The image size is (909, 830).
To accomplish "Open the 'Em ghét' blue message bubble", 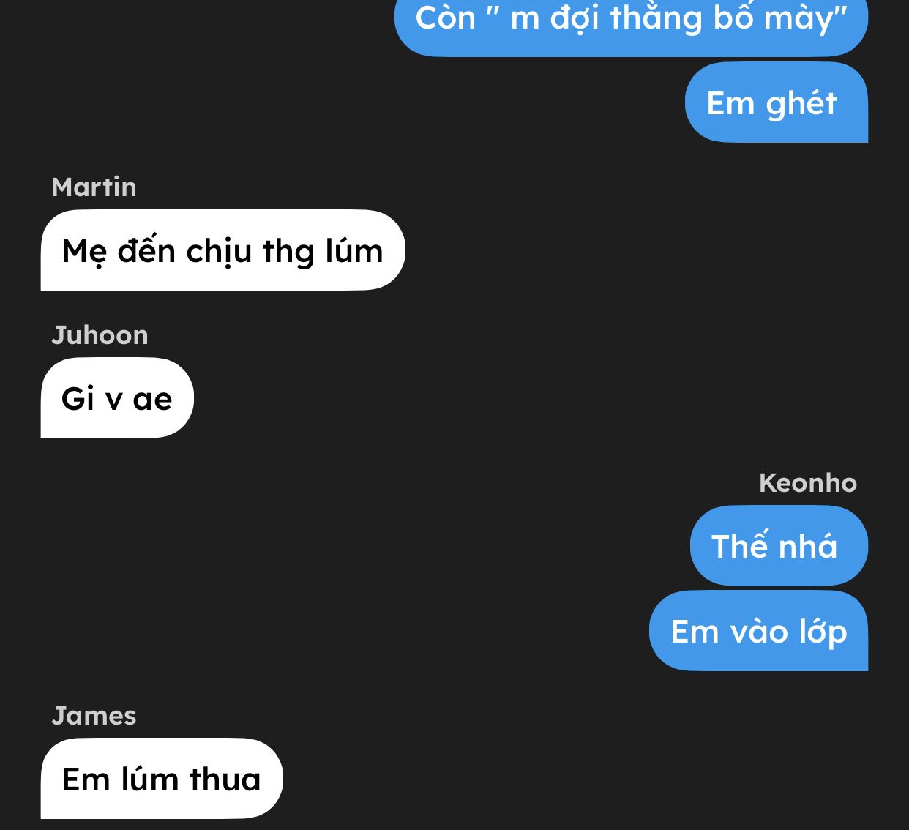I will point(777,102).
